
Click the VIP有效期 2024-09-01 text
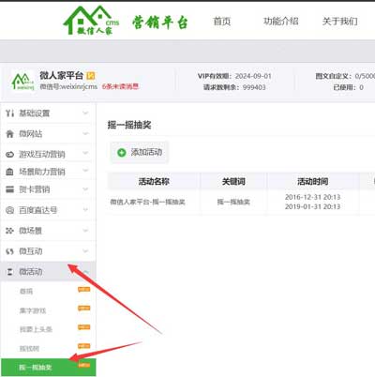click(234, 76)
